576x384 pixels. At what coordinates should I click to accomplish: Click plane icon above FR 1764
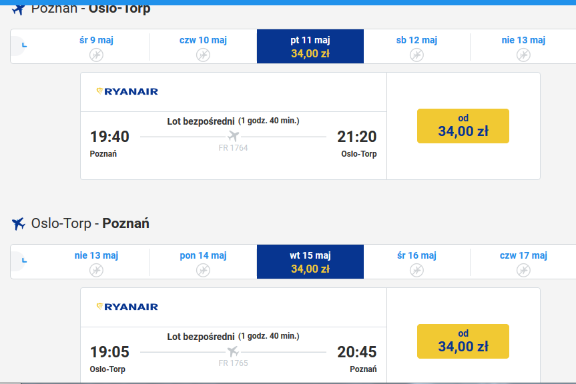click(233, 136)
